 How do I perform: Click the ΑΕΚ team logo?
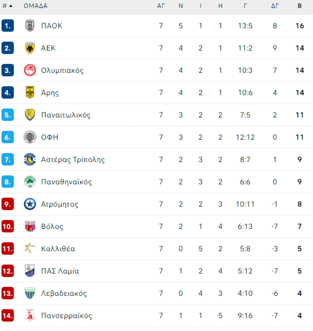pyautogui.click(x=30, y=48)
